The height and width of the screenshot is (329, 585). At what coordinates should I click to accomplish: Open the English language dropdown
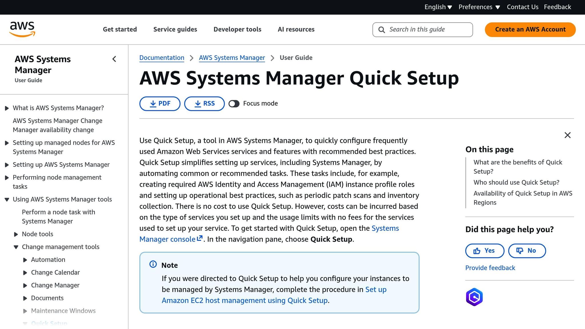point(438,7)
